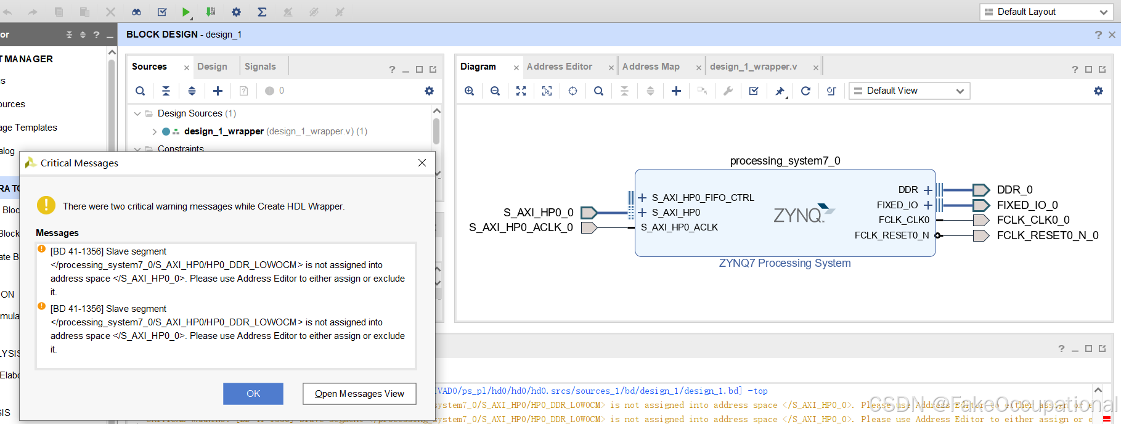Open diagram settings gear
Image resolution: width=1121 pixels, height=424 pixels.
[x=1098, y=91]
